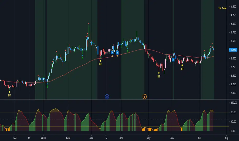The height and width of the screenshot is (141, 239).
Task: Select the BT marker at the May low
Action: click(x=159, y=75)
